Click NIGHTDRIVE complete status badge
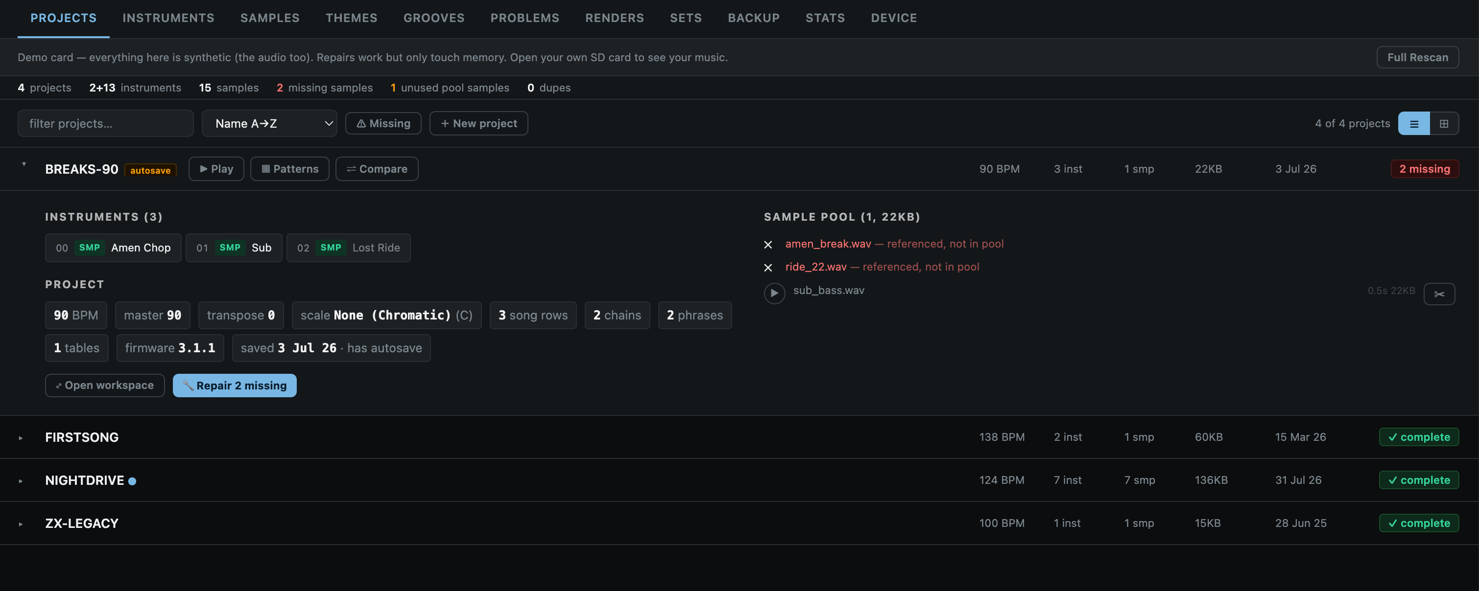This screenshot has height=591, width=1479. pyautogui.click(x=1419, y=480)
